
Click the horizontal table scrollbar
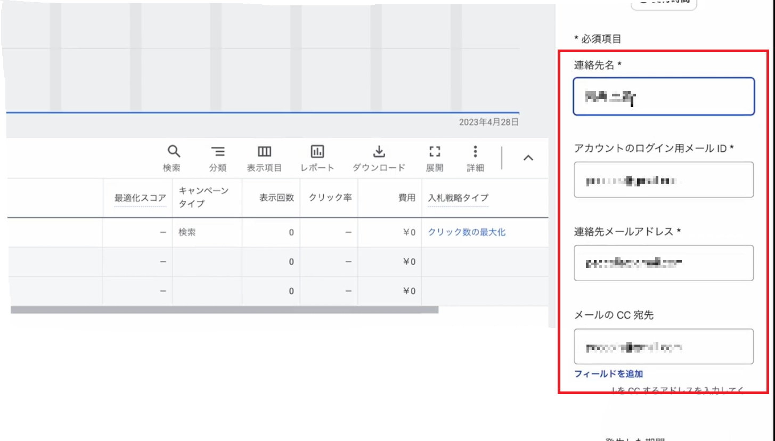pyautogui.click(x=224, y=309)
